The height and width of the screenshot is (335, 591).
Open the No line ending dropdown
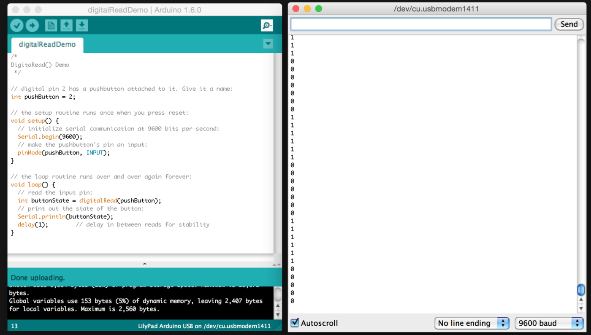point(472,323)
